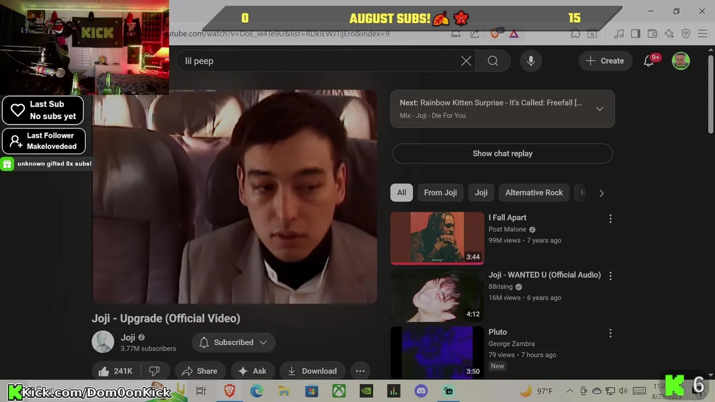Open Task View on the taskbar

click(201, 391)
